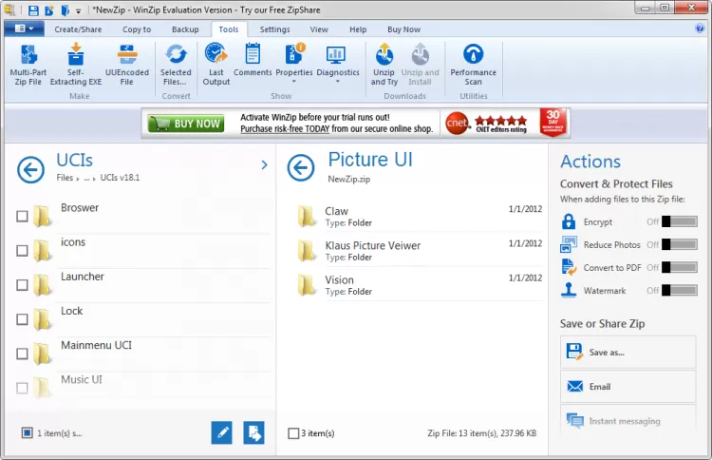Open the Multi-Part Zip File tool

[28, 65]
